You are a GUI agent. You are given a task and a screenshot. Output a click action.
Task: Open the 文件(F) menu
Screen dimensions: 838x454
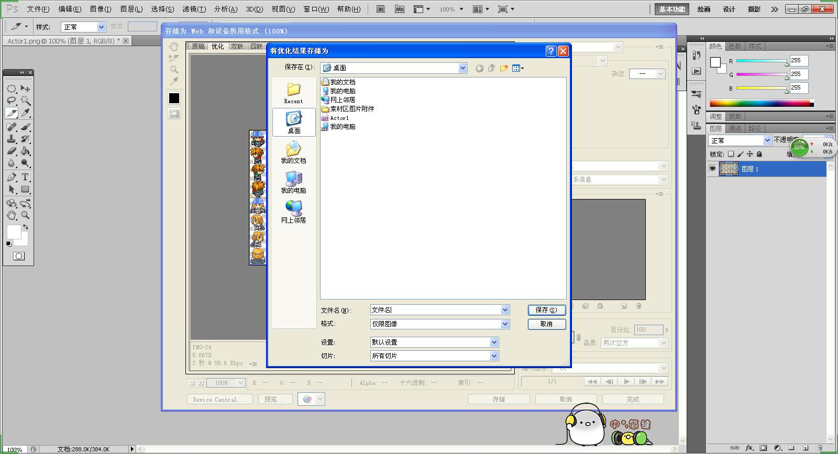click(38, 9)
